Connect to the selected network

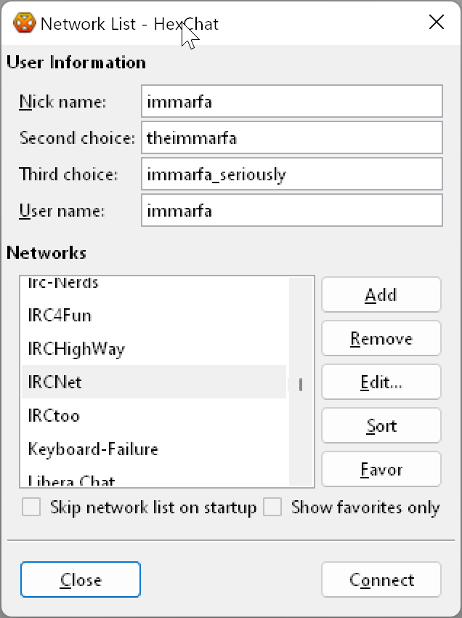click(381, 579)
